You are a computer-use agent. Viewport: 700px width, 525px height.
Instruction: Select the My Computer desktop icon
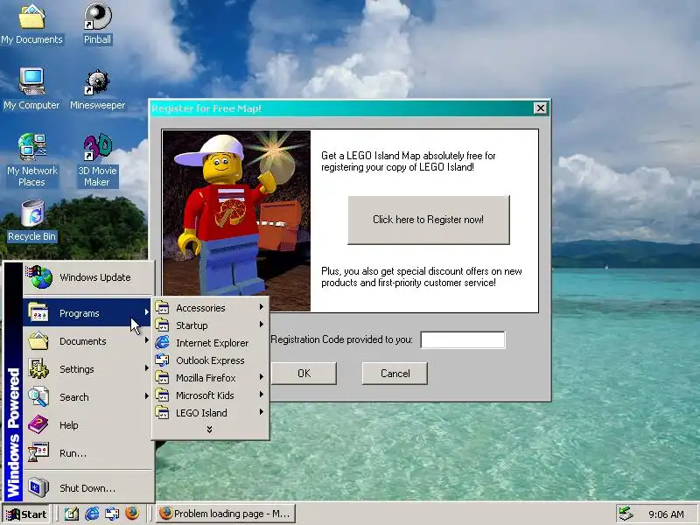31,89
